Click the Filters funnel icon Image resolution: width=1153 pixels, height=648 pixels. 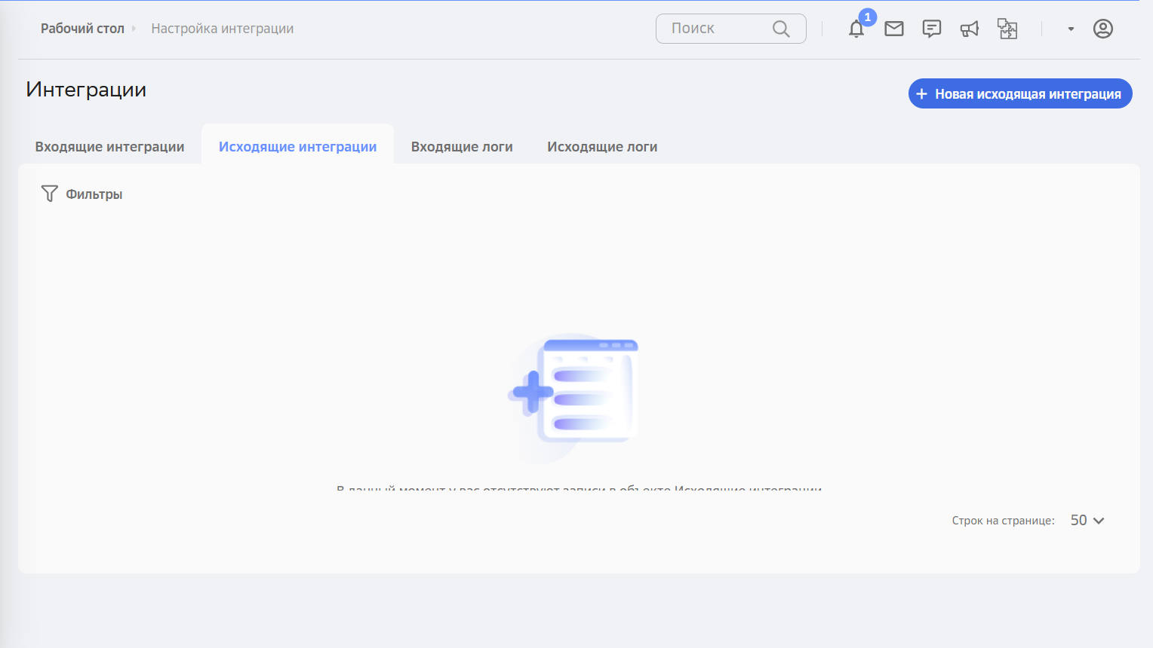(x=49, y=194)
